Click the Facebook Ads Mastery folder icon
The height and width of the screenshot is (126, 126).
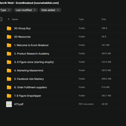[x=9, y=79]
